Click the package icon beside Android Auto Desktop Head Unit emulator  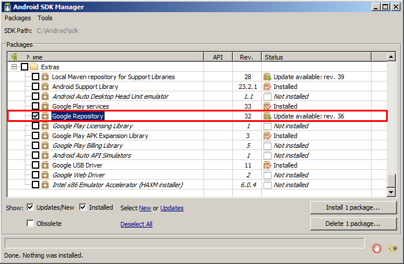[x=45, y=96]
